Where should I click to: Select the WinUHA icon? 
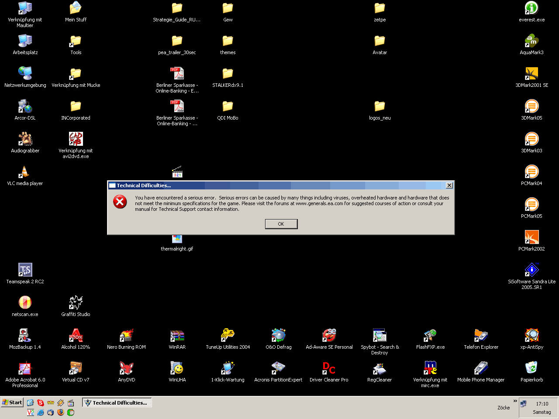(177, 372)
